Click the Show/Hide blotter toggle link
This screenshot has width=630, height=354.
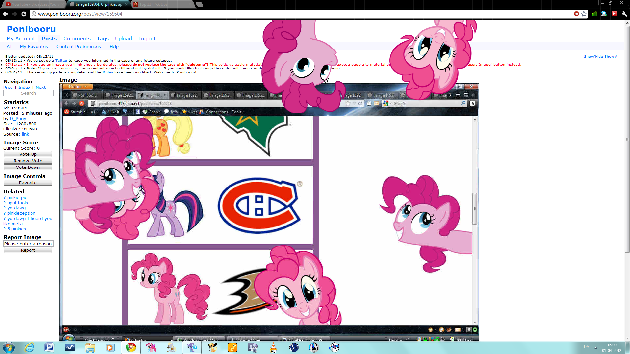593,57
